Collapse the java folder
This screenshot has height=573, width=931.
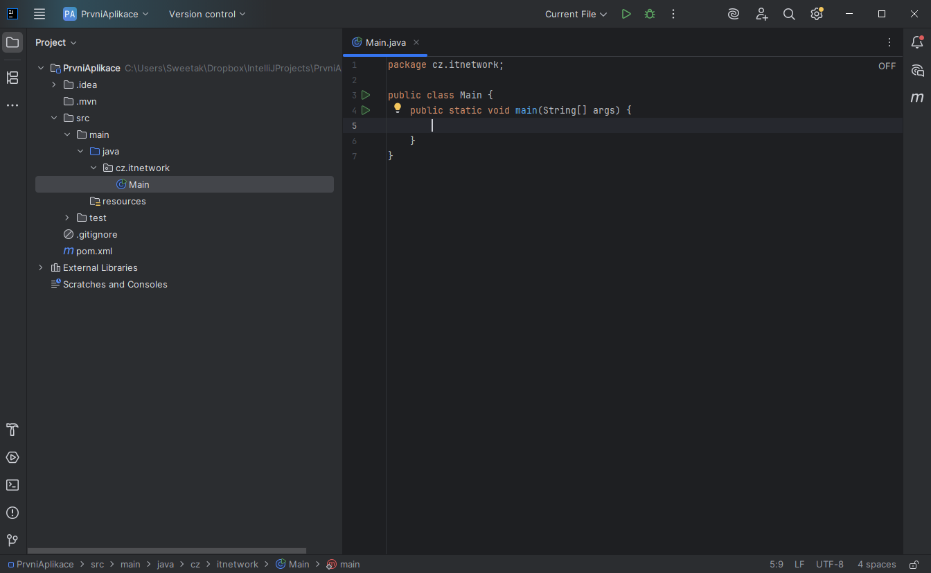(x=80, y=151)
